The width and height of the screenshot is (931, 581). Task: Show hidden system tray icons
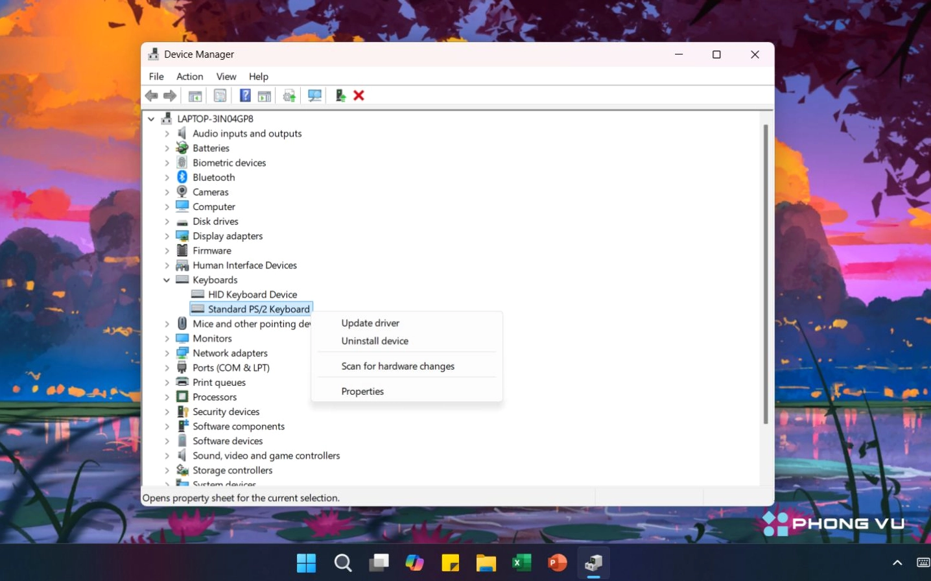click(x=897, y=563)
